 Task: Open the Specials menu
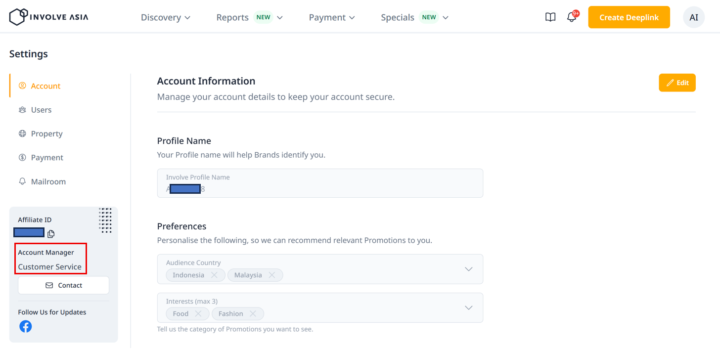tap(414, 17)
